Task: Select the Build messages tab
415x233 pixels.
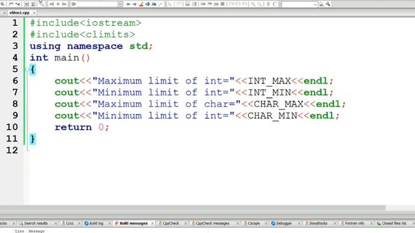Action: pyautogui.click(x=134, y=223)
